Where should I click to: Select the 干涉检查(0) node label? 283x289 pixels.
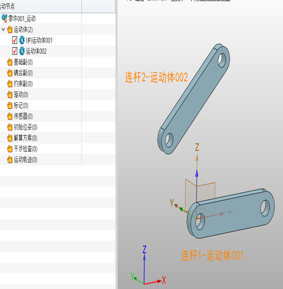25,149
